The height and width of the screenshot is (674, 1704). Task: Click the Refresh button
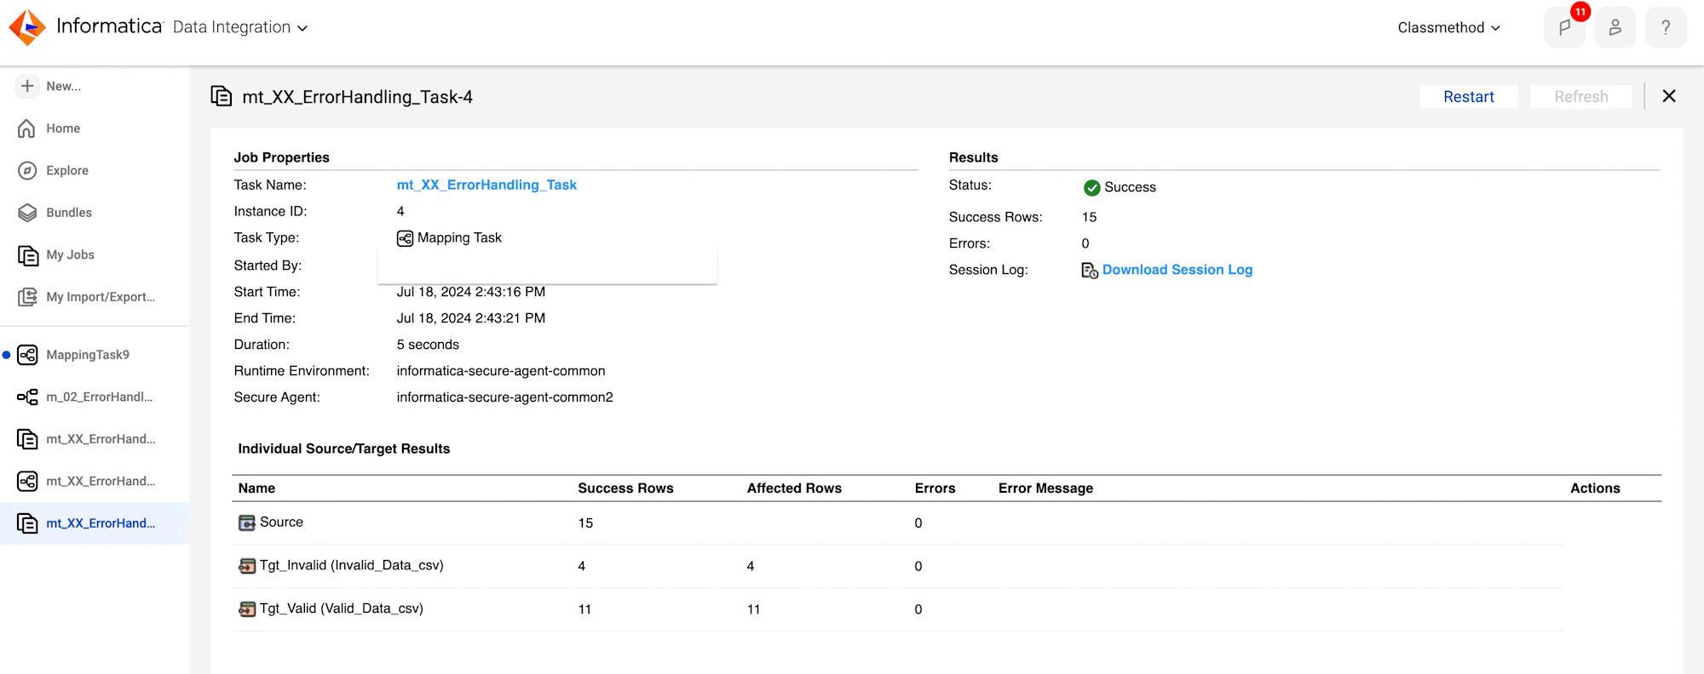(1581, 97)
